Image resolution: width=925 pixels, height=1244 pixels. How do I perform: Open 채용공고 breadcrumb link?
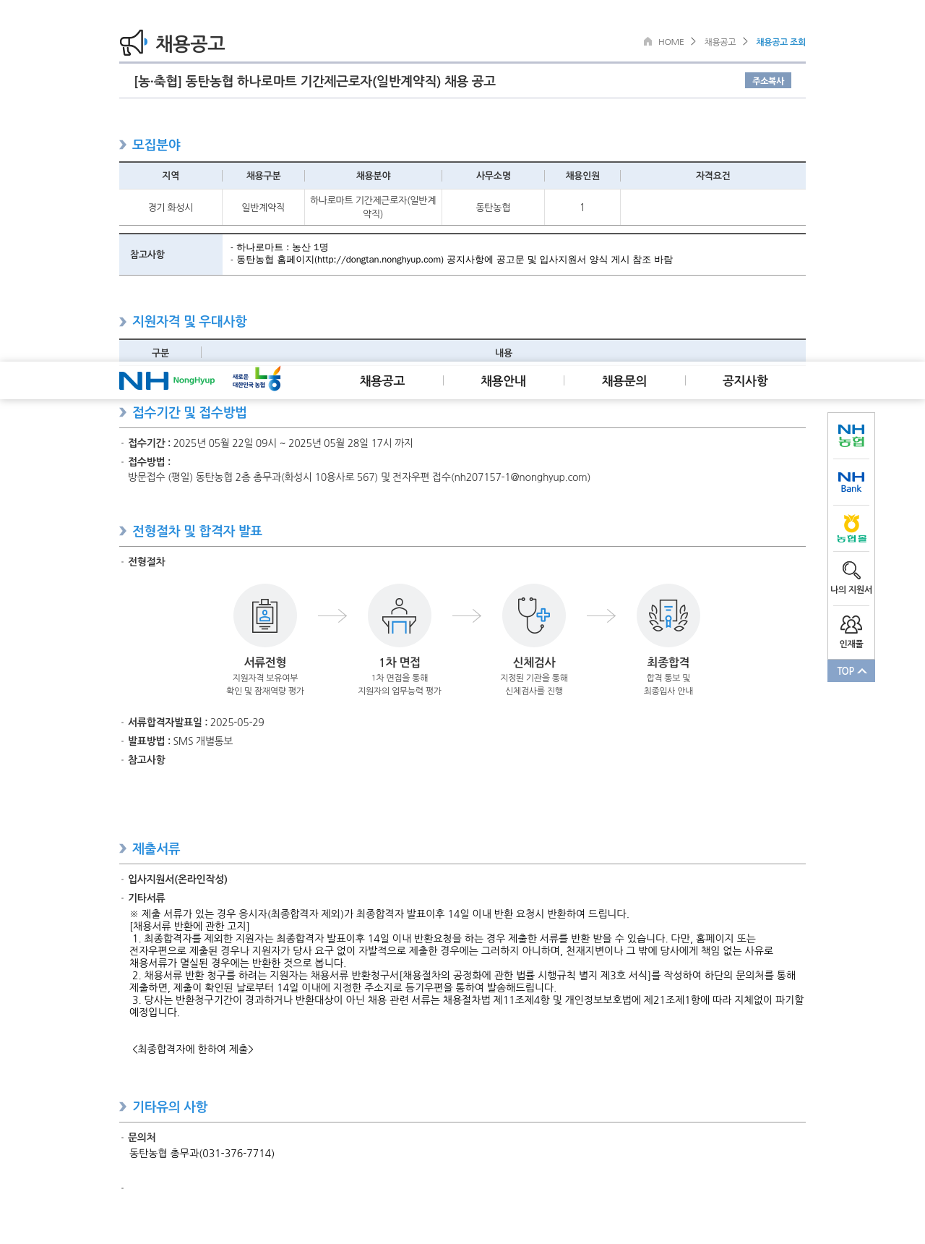tap(720, 42)
